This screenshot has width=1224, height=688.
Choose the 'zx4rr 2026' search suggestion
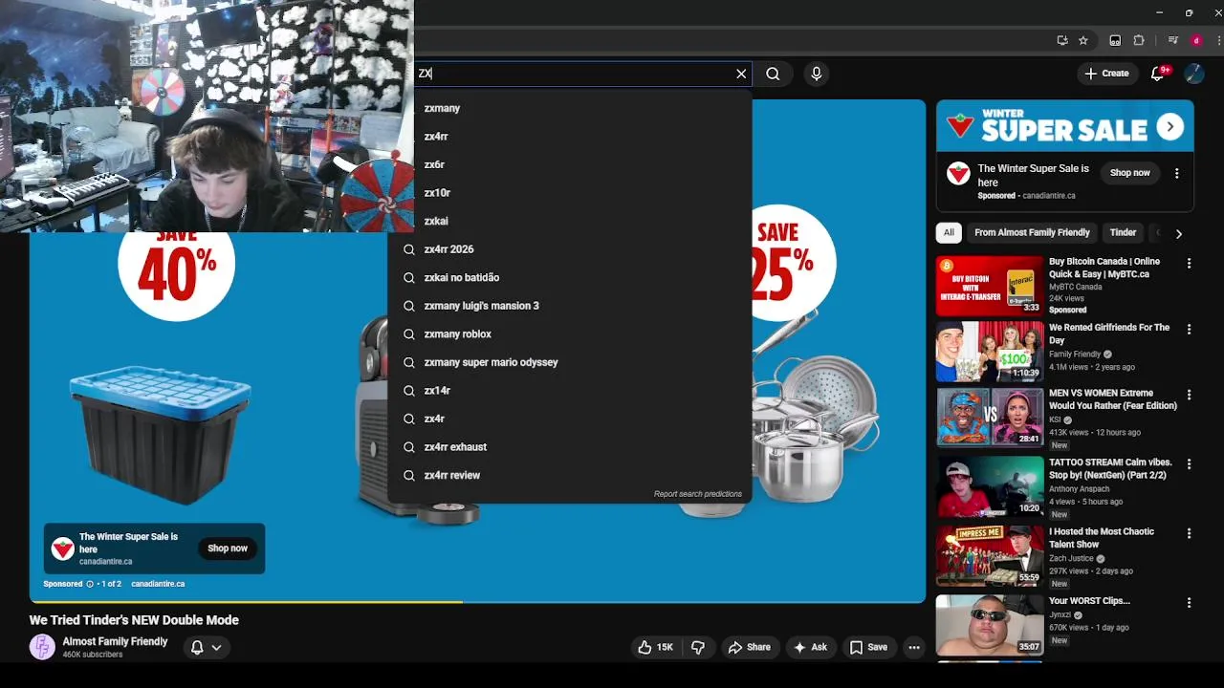(x=570, y=249)
